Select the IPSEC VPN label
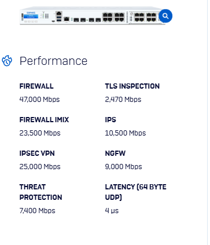 37,153
